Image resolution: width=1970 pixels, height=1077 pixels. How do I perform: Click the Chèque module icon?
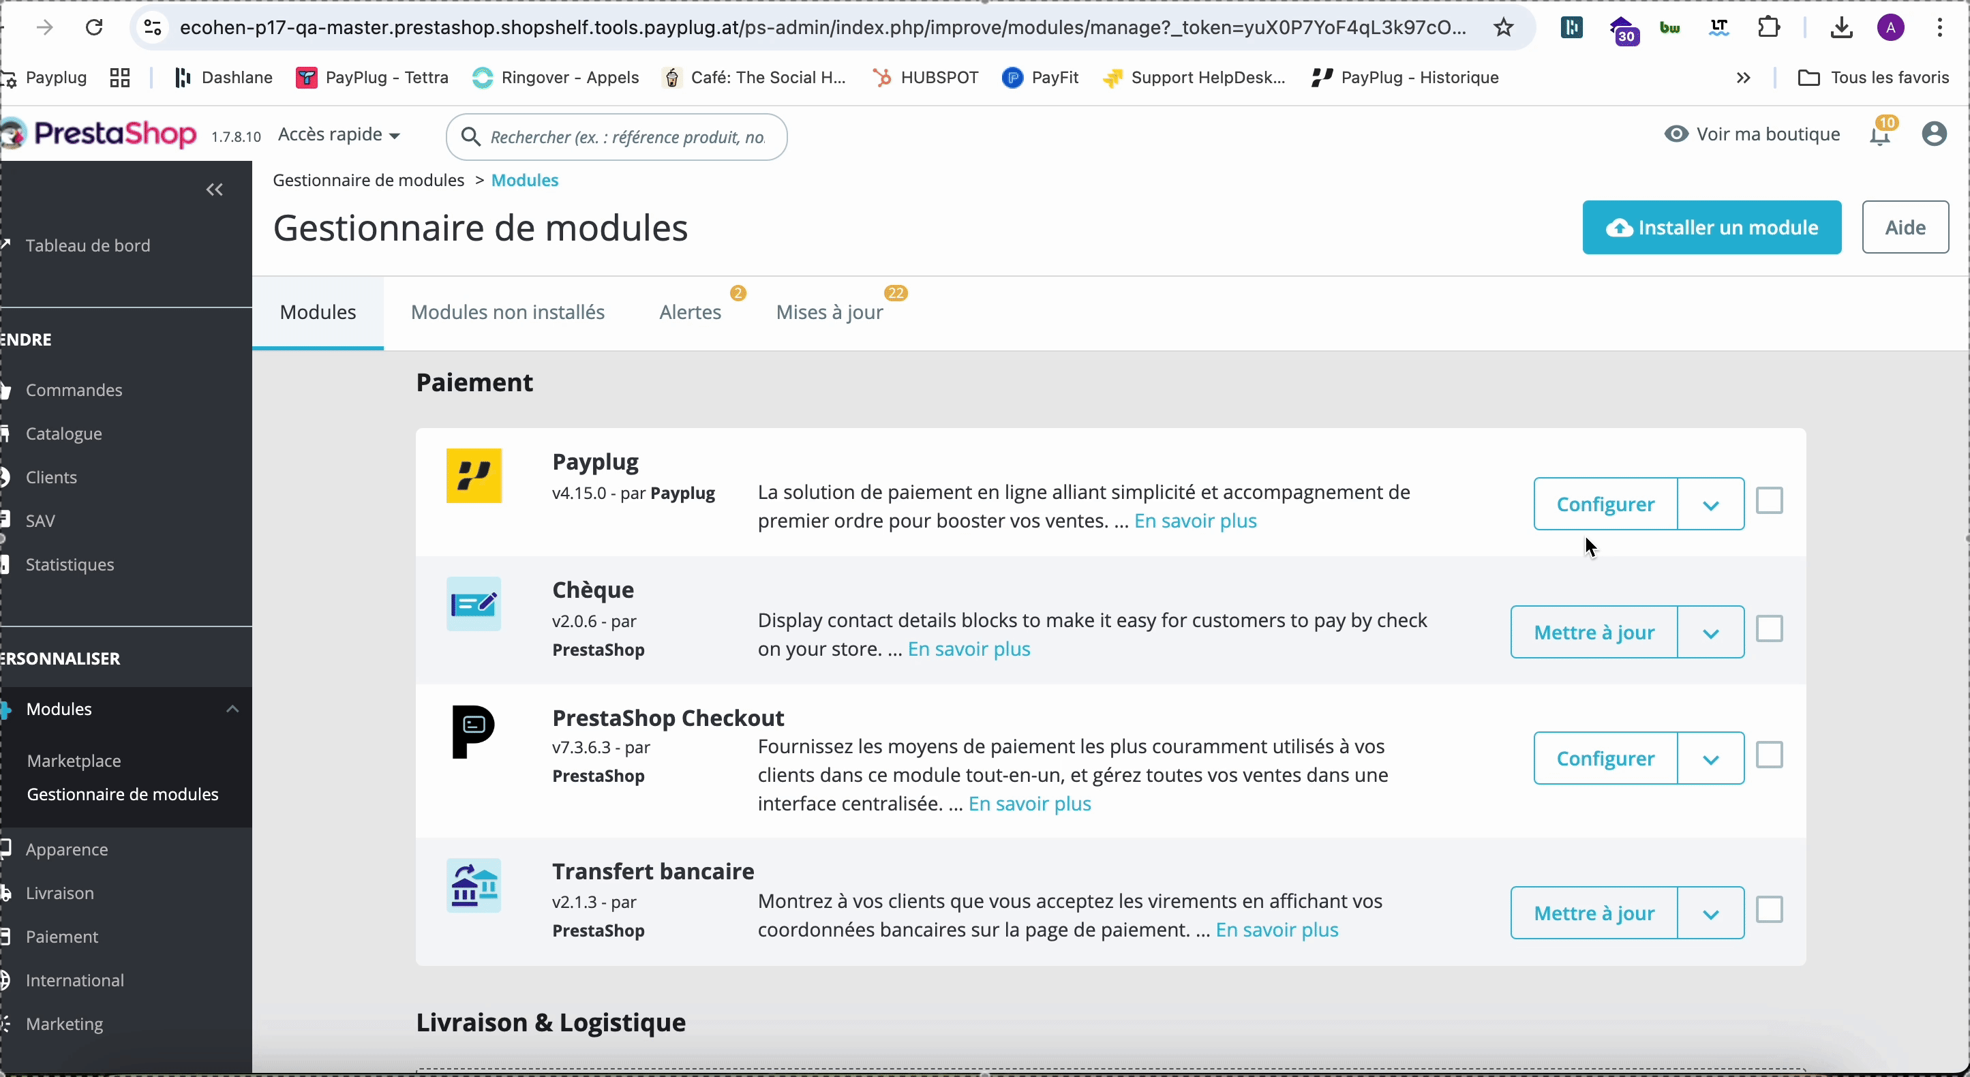(474, 605)
